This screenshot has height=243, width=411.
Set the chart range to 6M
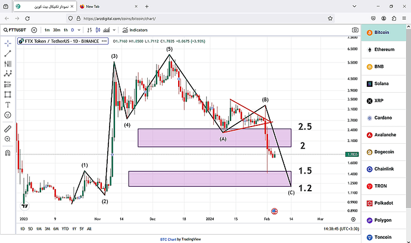(x=56, y=229)
